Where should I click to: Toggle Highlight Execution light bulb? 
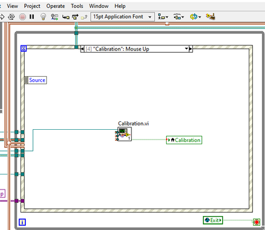pos(43,17)
